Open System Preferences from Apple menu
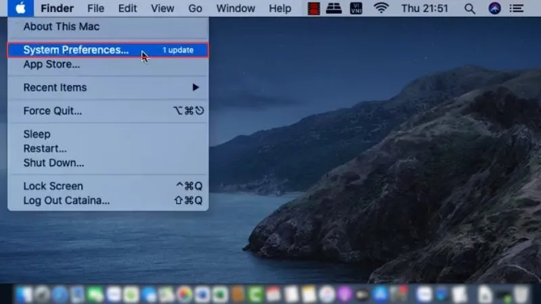541x304 pixels. point(76,50)
